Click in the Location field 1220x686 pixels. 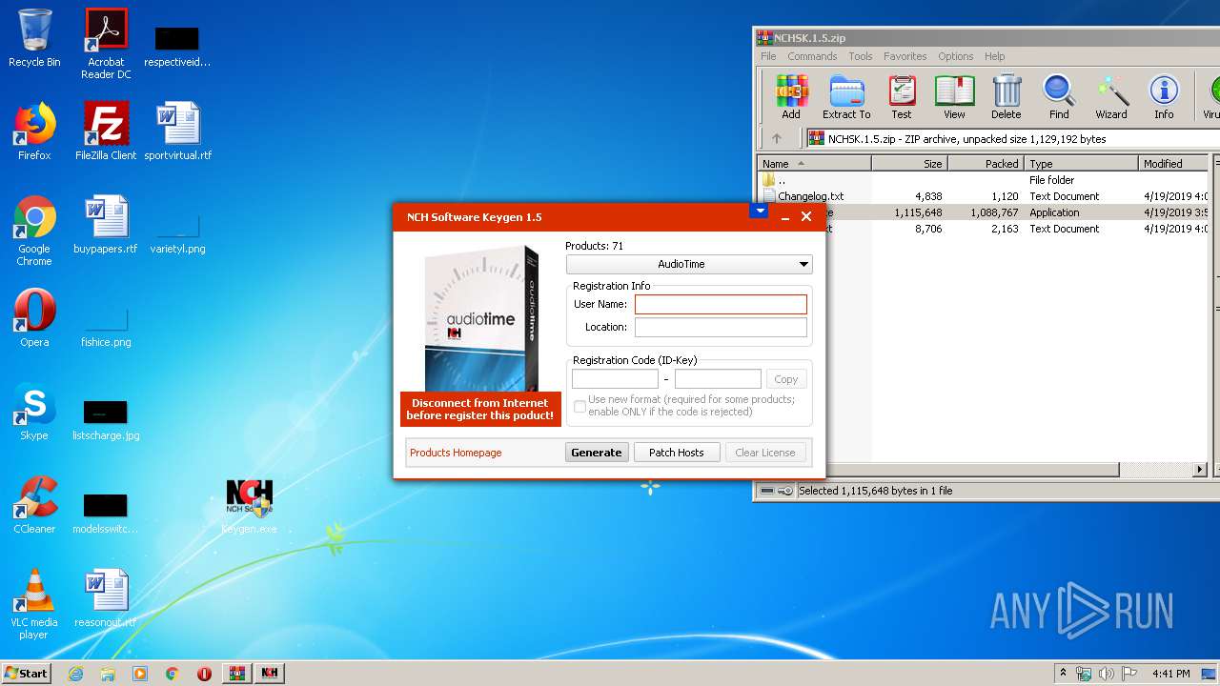(721, 327)
